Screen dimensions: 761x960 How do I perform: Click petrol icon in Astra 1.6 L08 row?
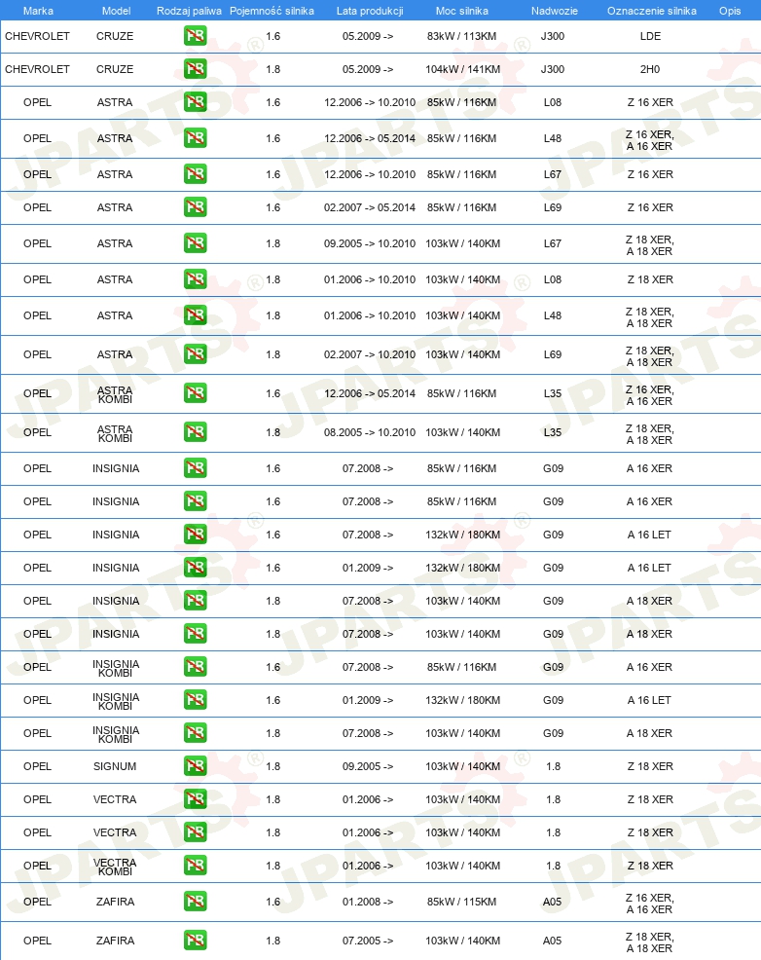196,102
